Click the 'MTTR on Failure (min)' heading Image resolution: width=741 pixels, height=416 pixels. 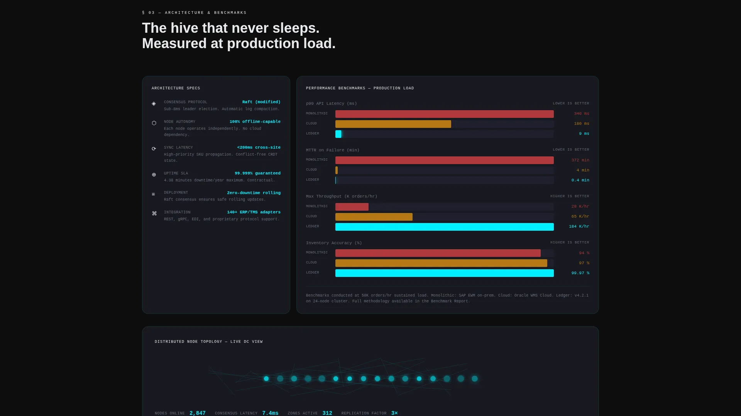click(333, 150)
